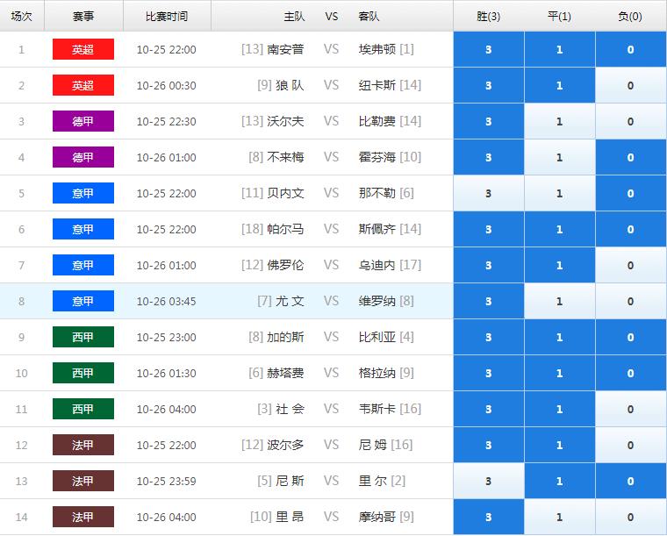Click away team 维罗纳
The image size is (667, 536).
pos(377,302)
